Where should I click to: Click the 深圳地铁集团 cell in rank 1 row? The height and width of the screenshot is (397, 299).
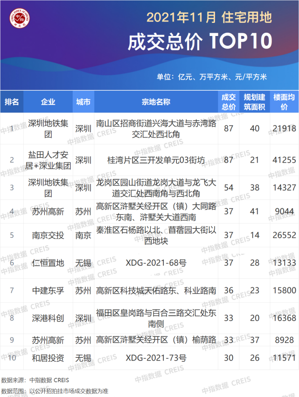coord(48,128)
